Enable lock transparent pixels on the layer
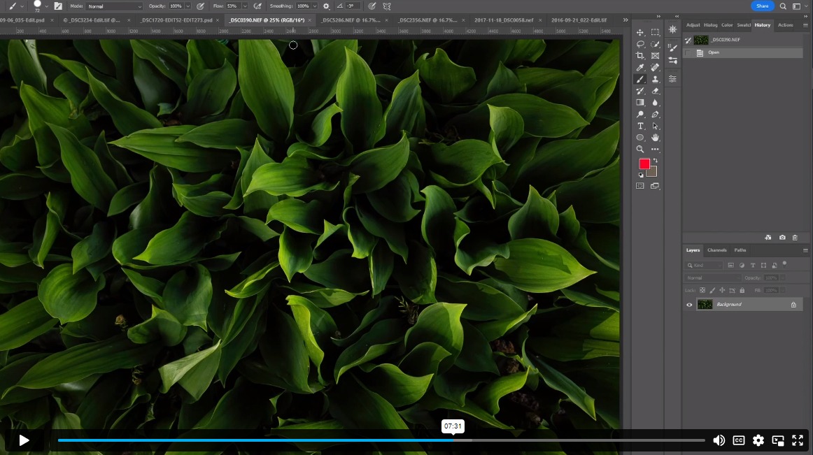This screenshot has width=813, height=455. coord(702,290)
